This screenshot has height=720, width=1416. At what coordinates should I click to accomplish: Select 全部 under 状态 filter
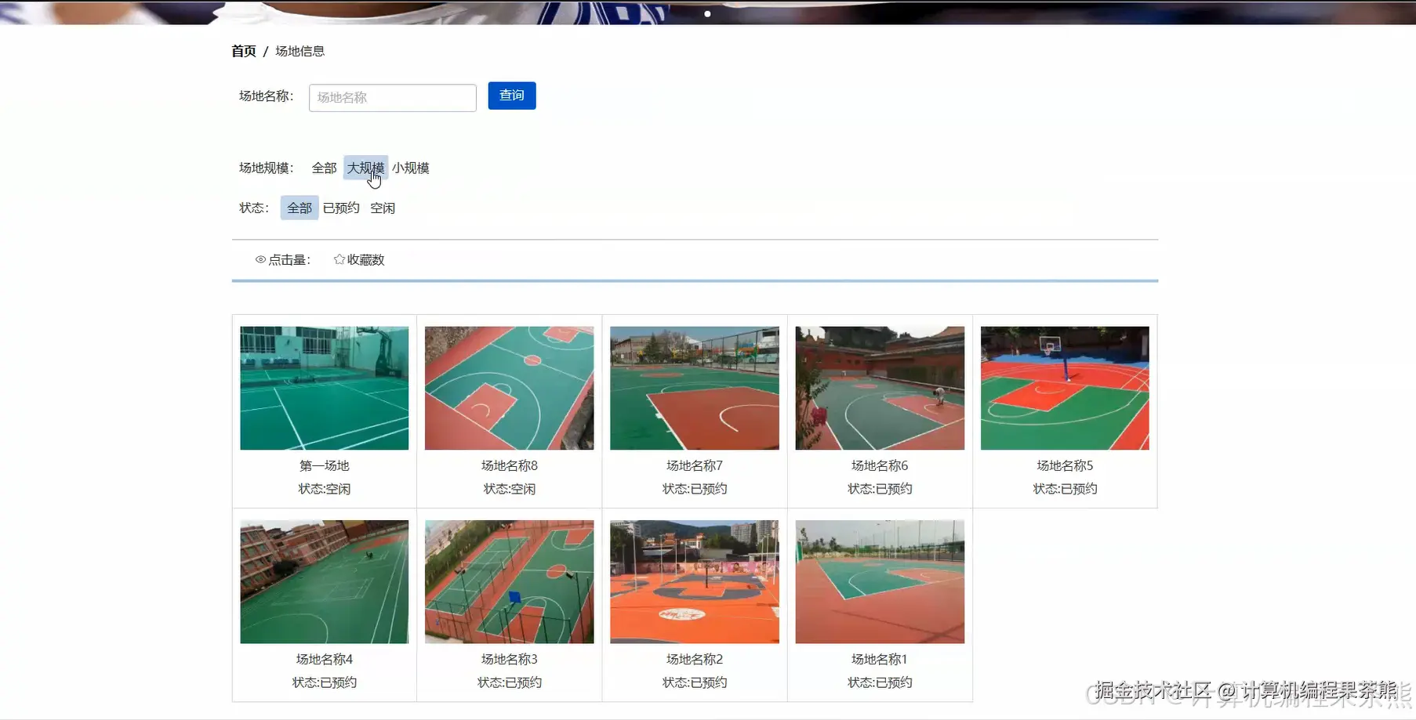coord(299,208)
